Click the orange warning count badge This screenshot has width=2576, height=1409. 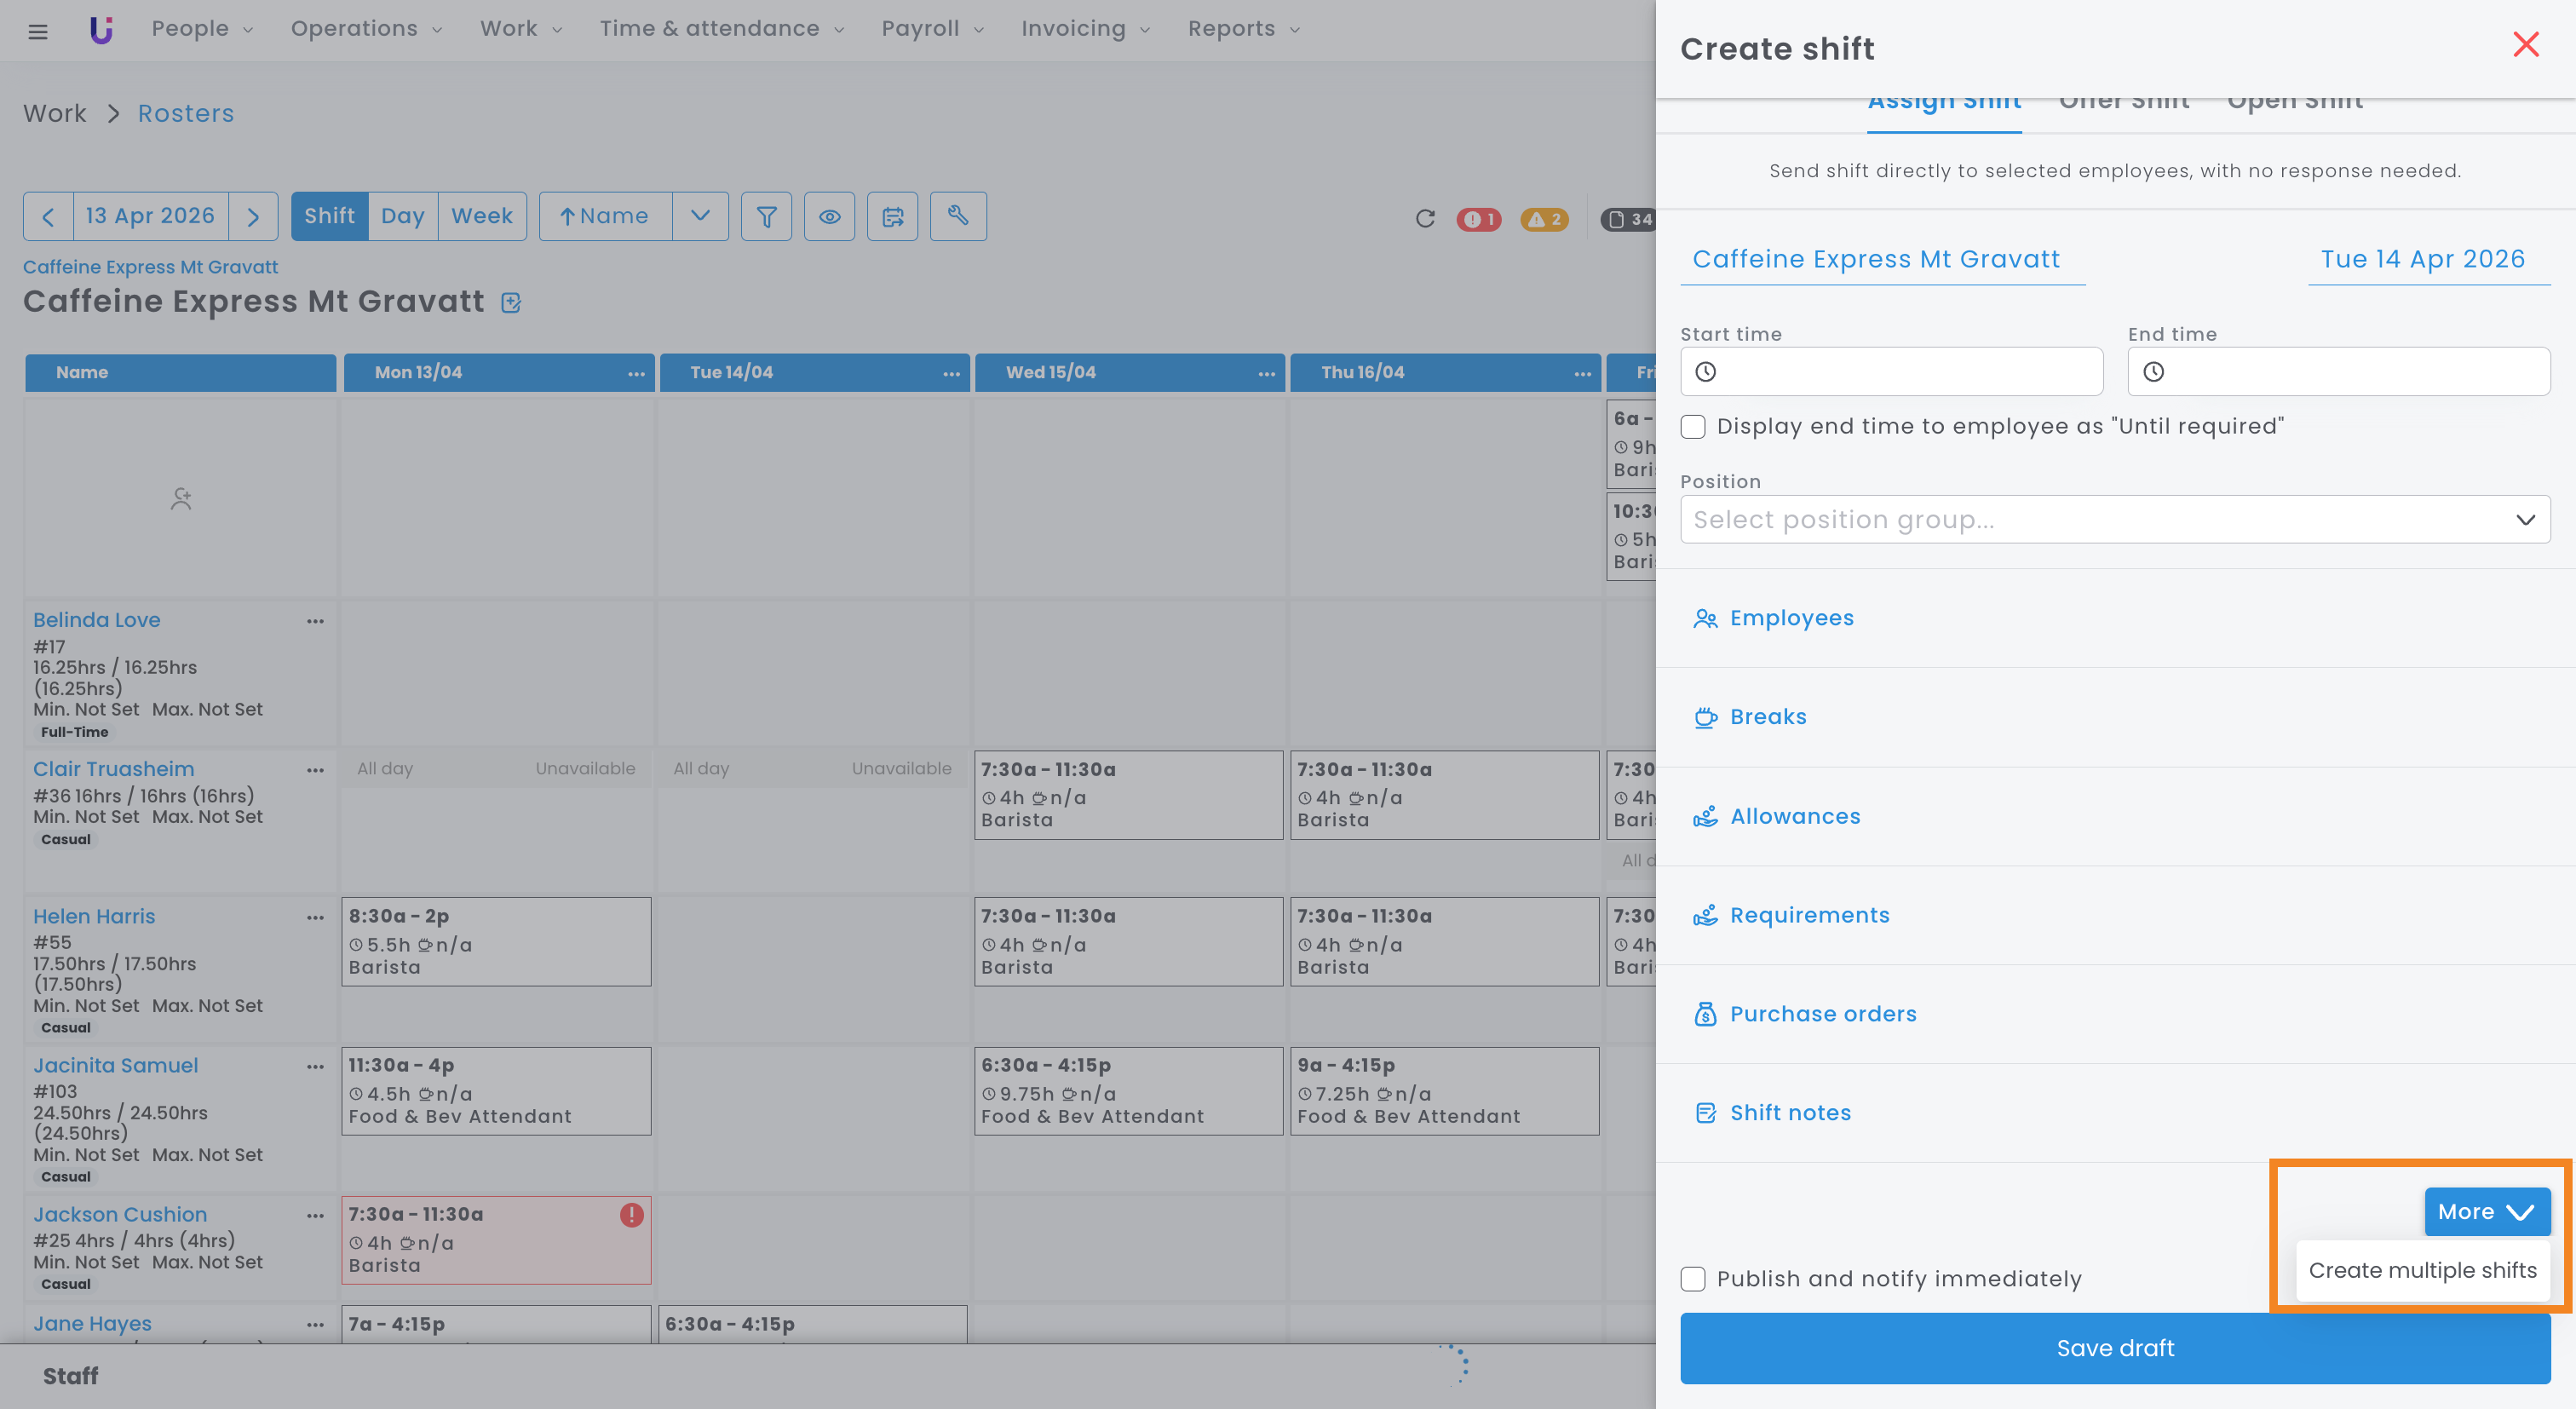(1544, 219)
